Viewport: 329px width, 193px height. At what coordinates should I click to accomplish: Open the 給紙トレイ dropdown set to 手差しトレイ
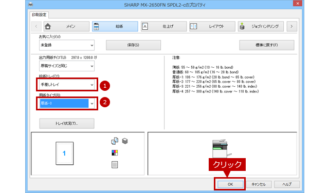(67, 85)
